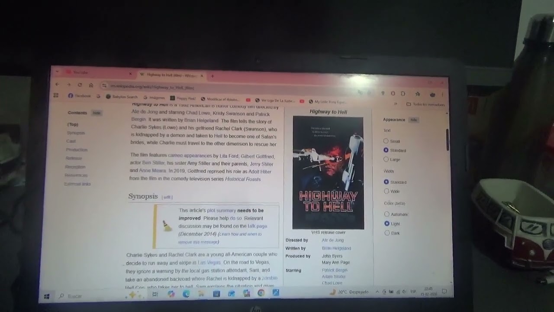This screenshot has width=554, height=312.
Task: Open the site information icon in the address bar
Action: [x=104, y=86]
